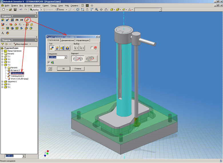Click the Zoom All view icon
The height and width of the screenshot is (163, 223).
[x=78, y=9]
